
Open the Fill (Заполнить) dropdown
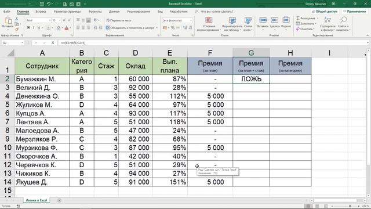tap(306, 23)
